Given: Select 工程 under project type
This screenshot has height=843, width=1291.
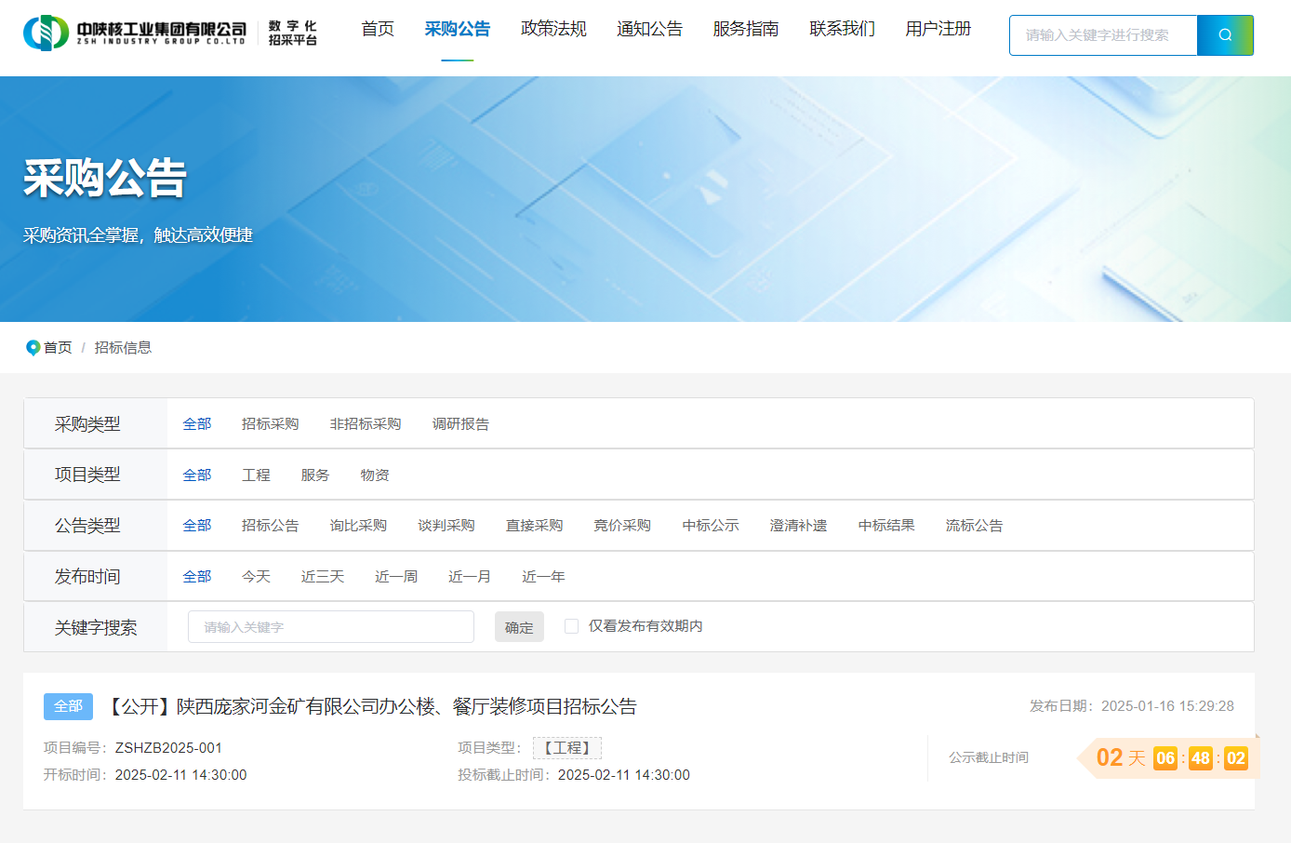Looking at the screenshot, I should [256, 475].
